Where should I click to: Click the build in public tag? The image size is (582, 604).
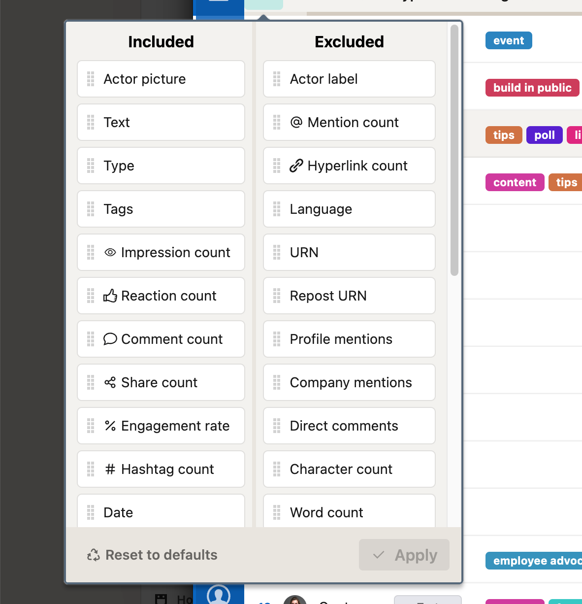(x=532, y=88)
